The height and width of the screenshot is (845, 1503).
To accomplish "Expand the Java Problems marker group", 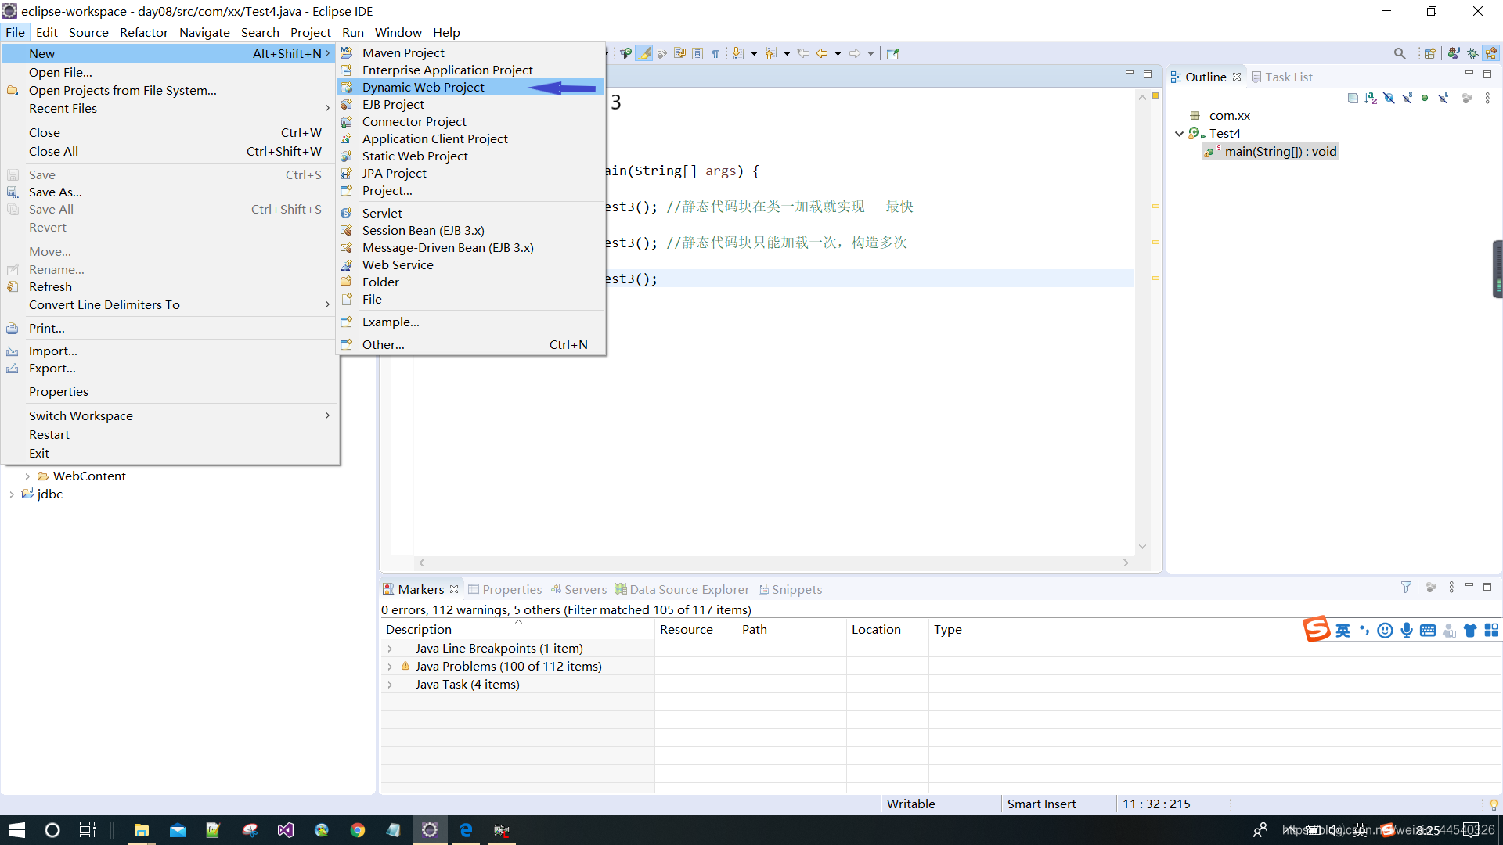I will [391, 666].
